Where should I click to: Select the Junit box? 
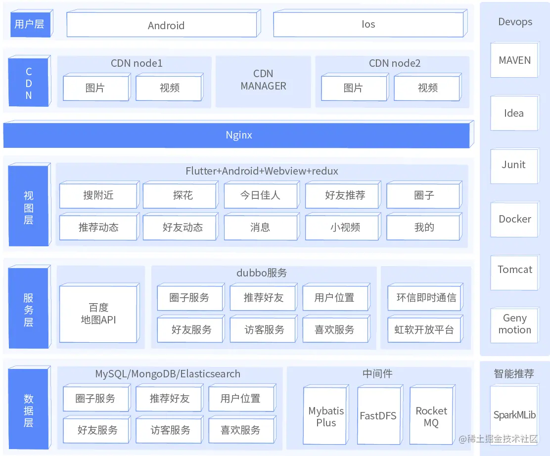click(514, 166)
